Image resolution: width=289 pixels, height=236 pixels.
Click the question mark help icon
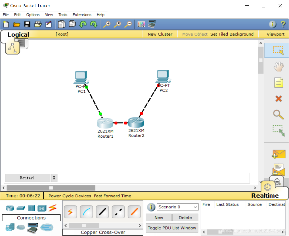tap(283, 24)
